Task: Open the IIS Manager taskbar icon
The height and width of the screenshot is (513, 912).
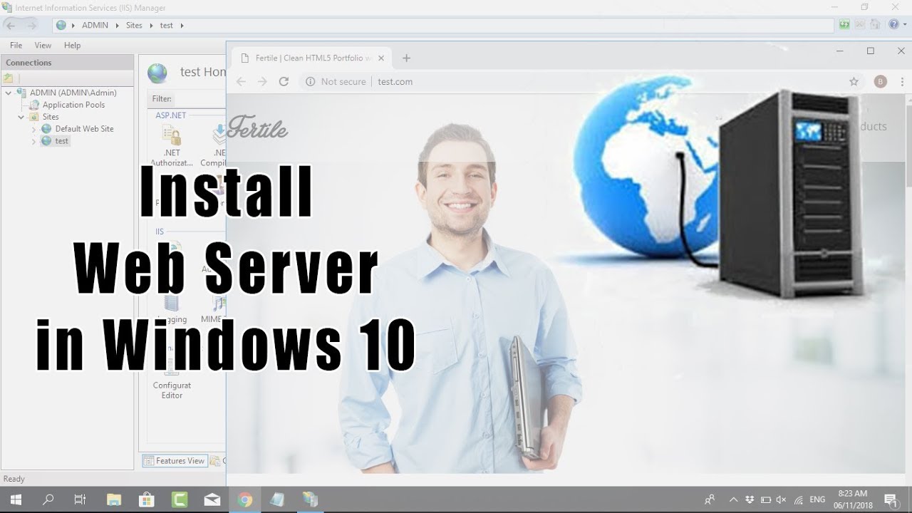Action: coord(310,499)
